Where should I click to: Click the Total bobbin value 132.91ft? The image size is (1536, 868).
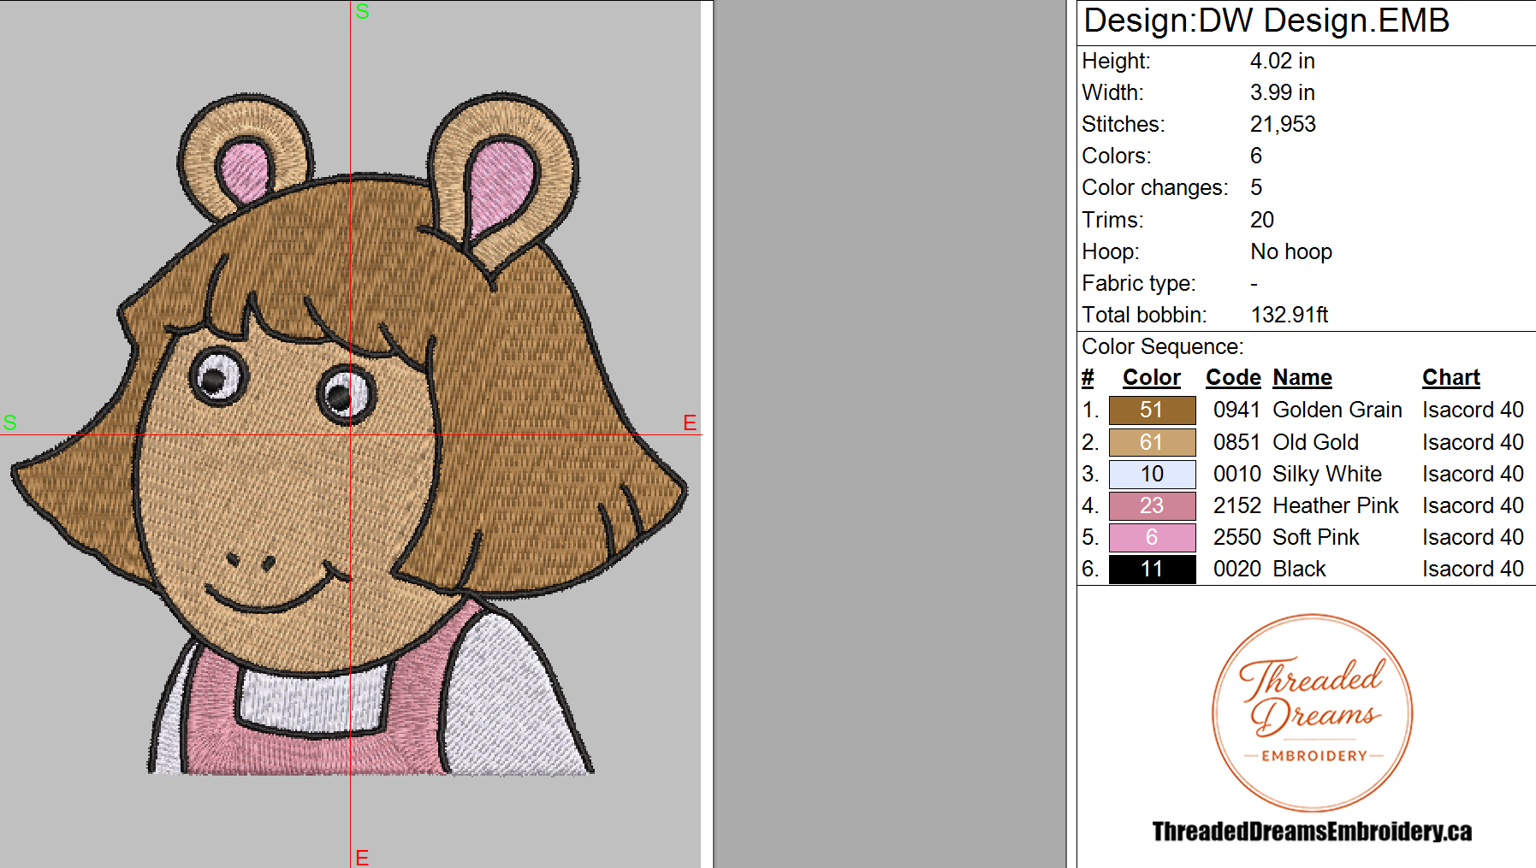click(1290, 315)
